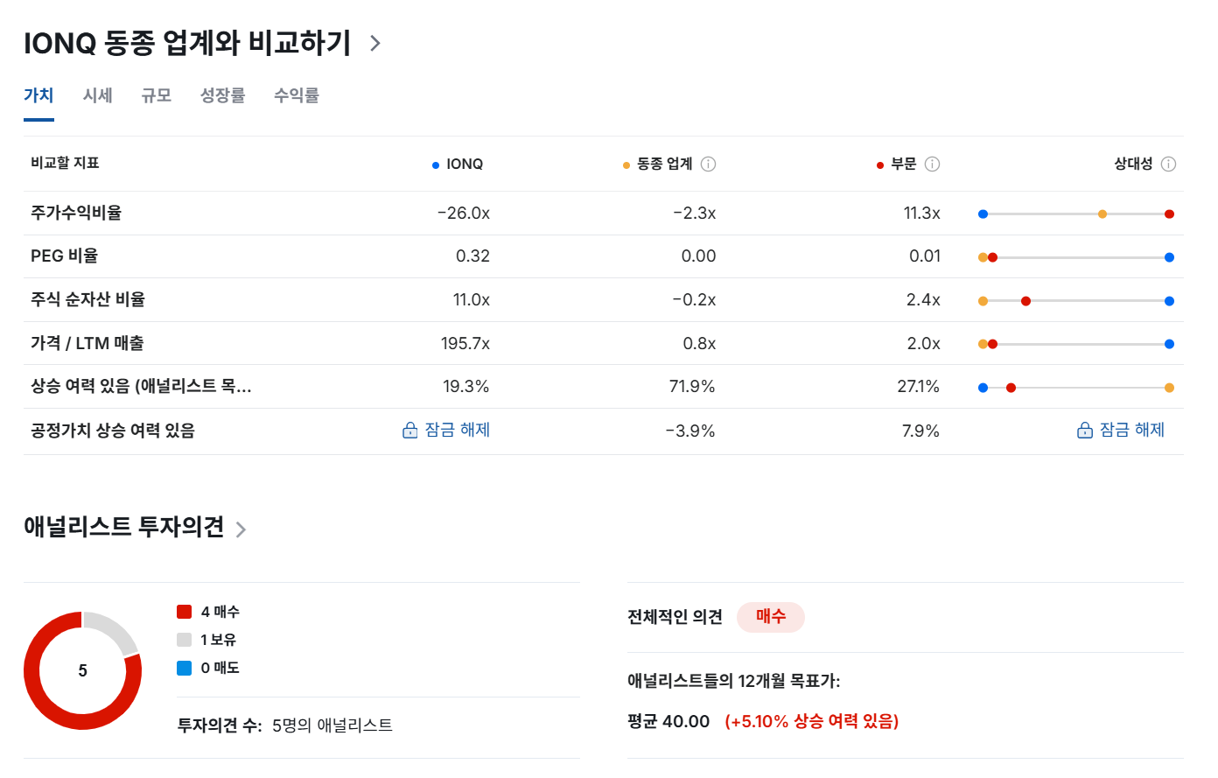1218x778 pixels.
Task: Return to the 가치 tab
Action: (38, 95)
